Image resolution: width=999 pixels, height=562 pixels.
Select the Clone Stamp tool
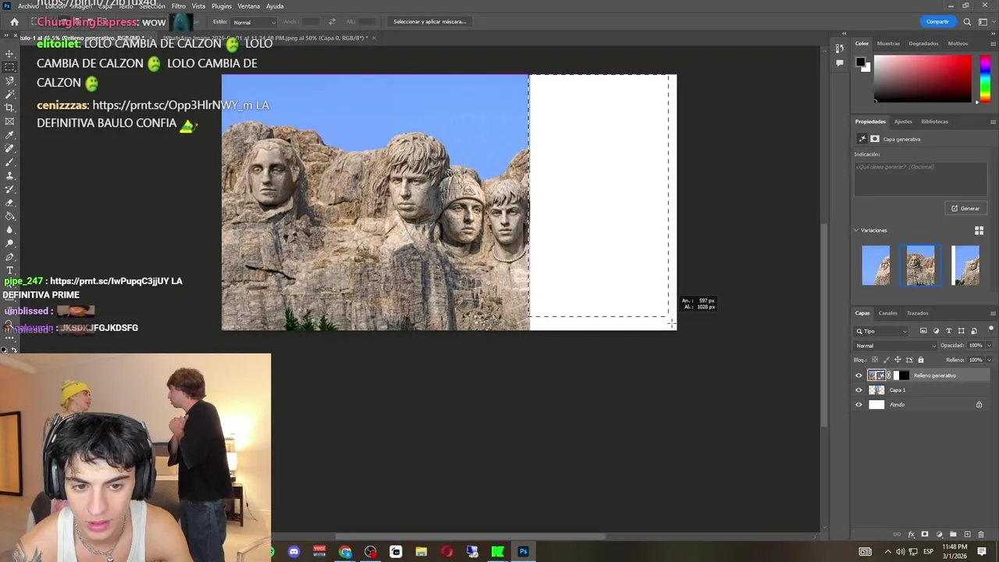coord(9,176)
